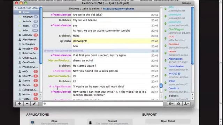
Task: Open the user actions dropdown
Action: point(186,104)
